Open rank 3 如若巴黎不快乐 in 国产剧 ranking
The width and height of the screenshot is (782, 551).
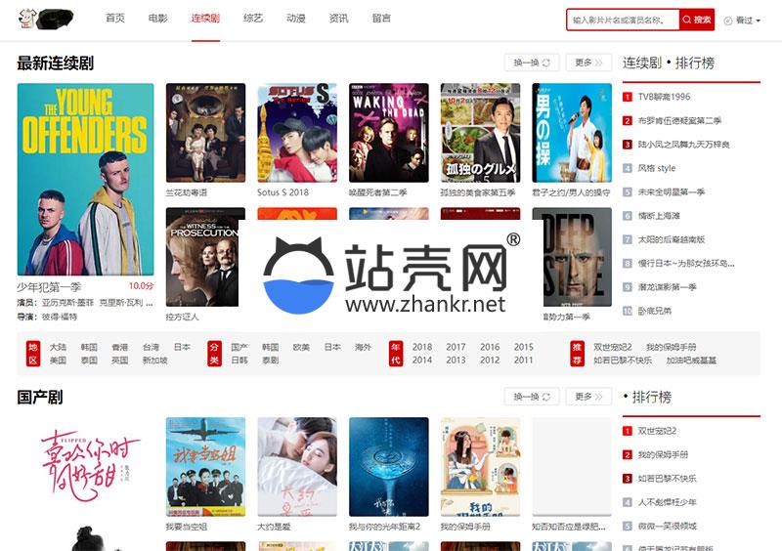click(x=668, y=479)
